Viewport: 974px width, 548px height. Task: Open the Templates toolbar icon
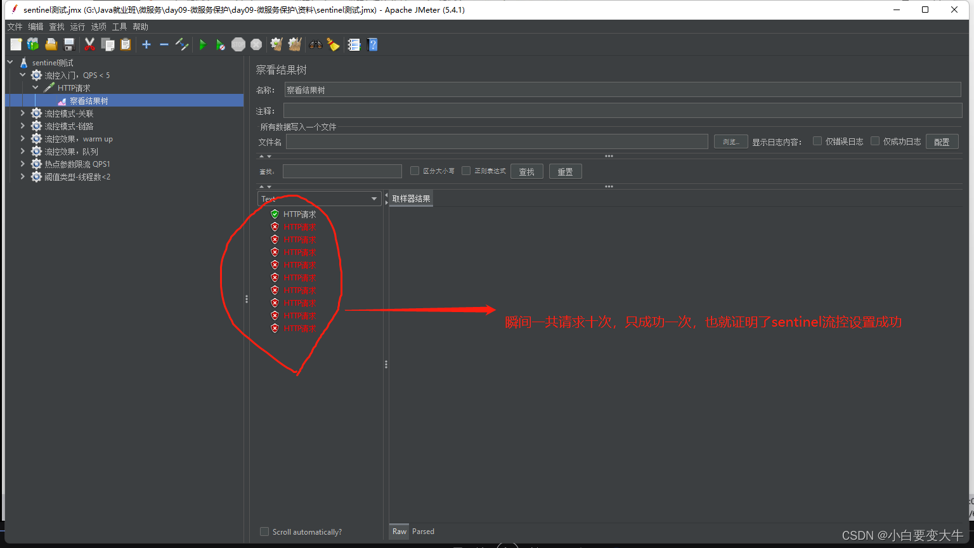coord(33,44)
